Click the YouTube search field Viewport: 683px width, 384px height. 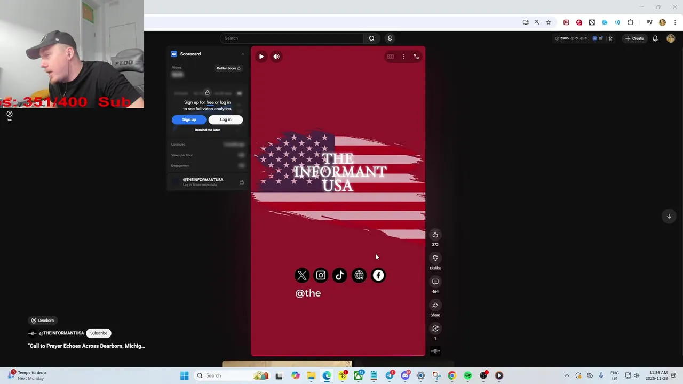pyautogui.click(x=292, y=38)
